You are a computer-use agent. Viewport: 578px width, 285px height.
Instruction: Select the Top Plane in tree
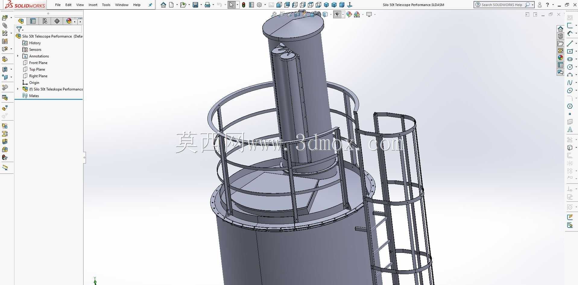(x=37, y=69)
